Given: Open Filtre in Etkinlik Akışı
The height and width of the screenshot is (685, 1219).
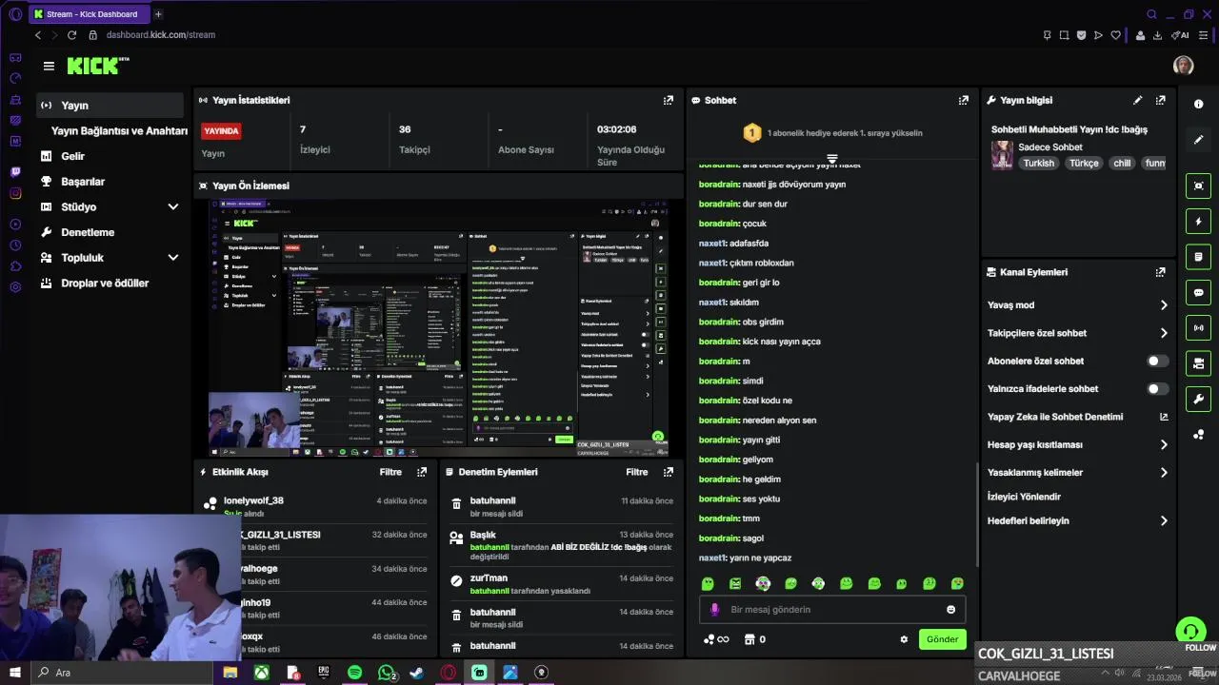Looking at the screenshot, I should click(x=390, y=472).
